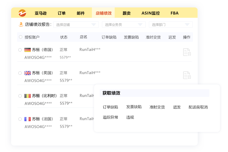Open the 选择业务员 dropdown
The width and height of the screenshot is (228, 152).
pos(123,25)
